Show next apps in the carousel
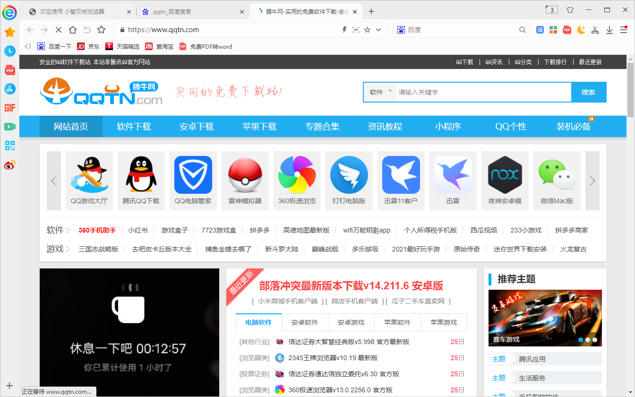Image resolution: width=635 pixels, height=397 pixels. (x=592, y=181)
